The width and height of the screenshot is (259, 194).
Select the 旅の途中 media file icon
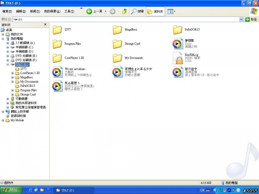[x=178, y=72]
